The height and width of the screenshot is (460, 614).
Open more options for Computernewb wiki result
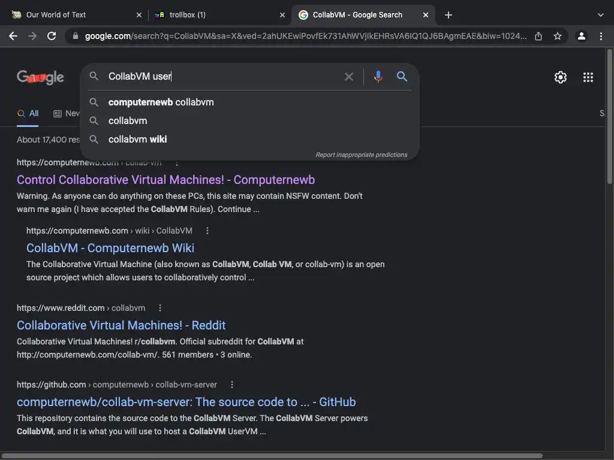[207, 231]
